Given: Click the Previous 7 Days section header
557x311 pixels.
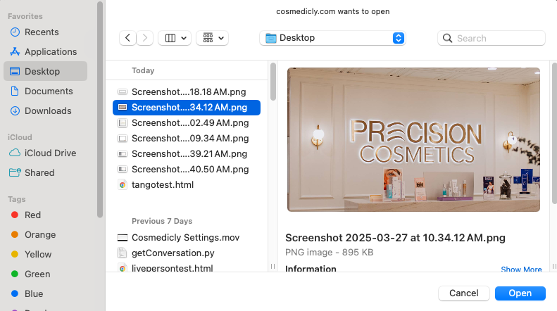Looking at the screenshot, I should (x=162, y=221).
